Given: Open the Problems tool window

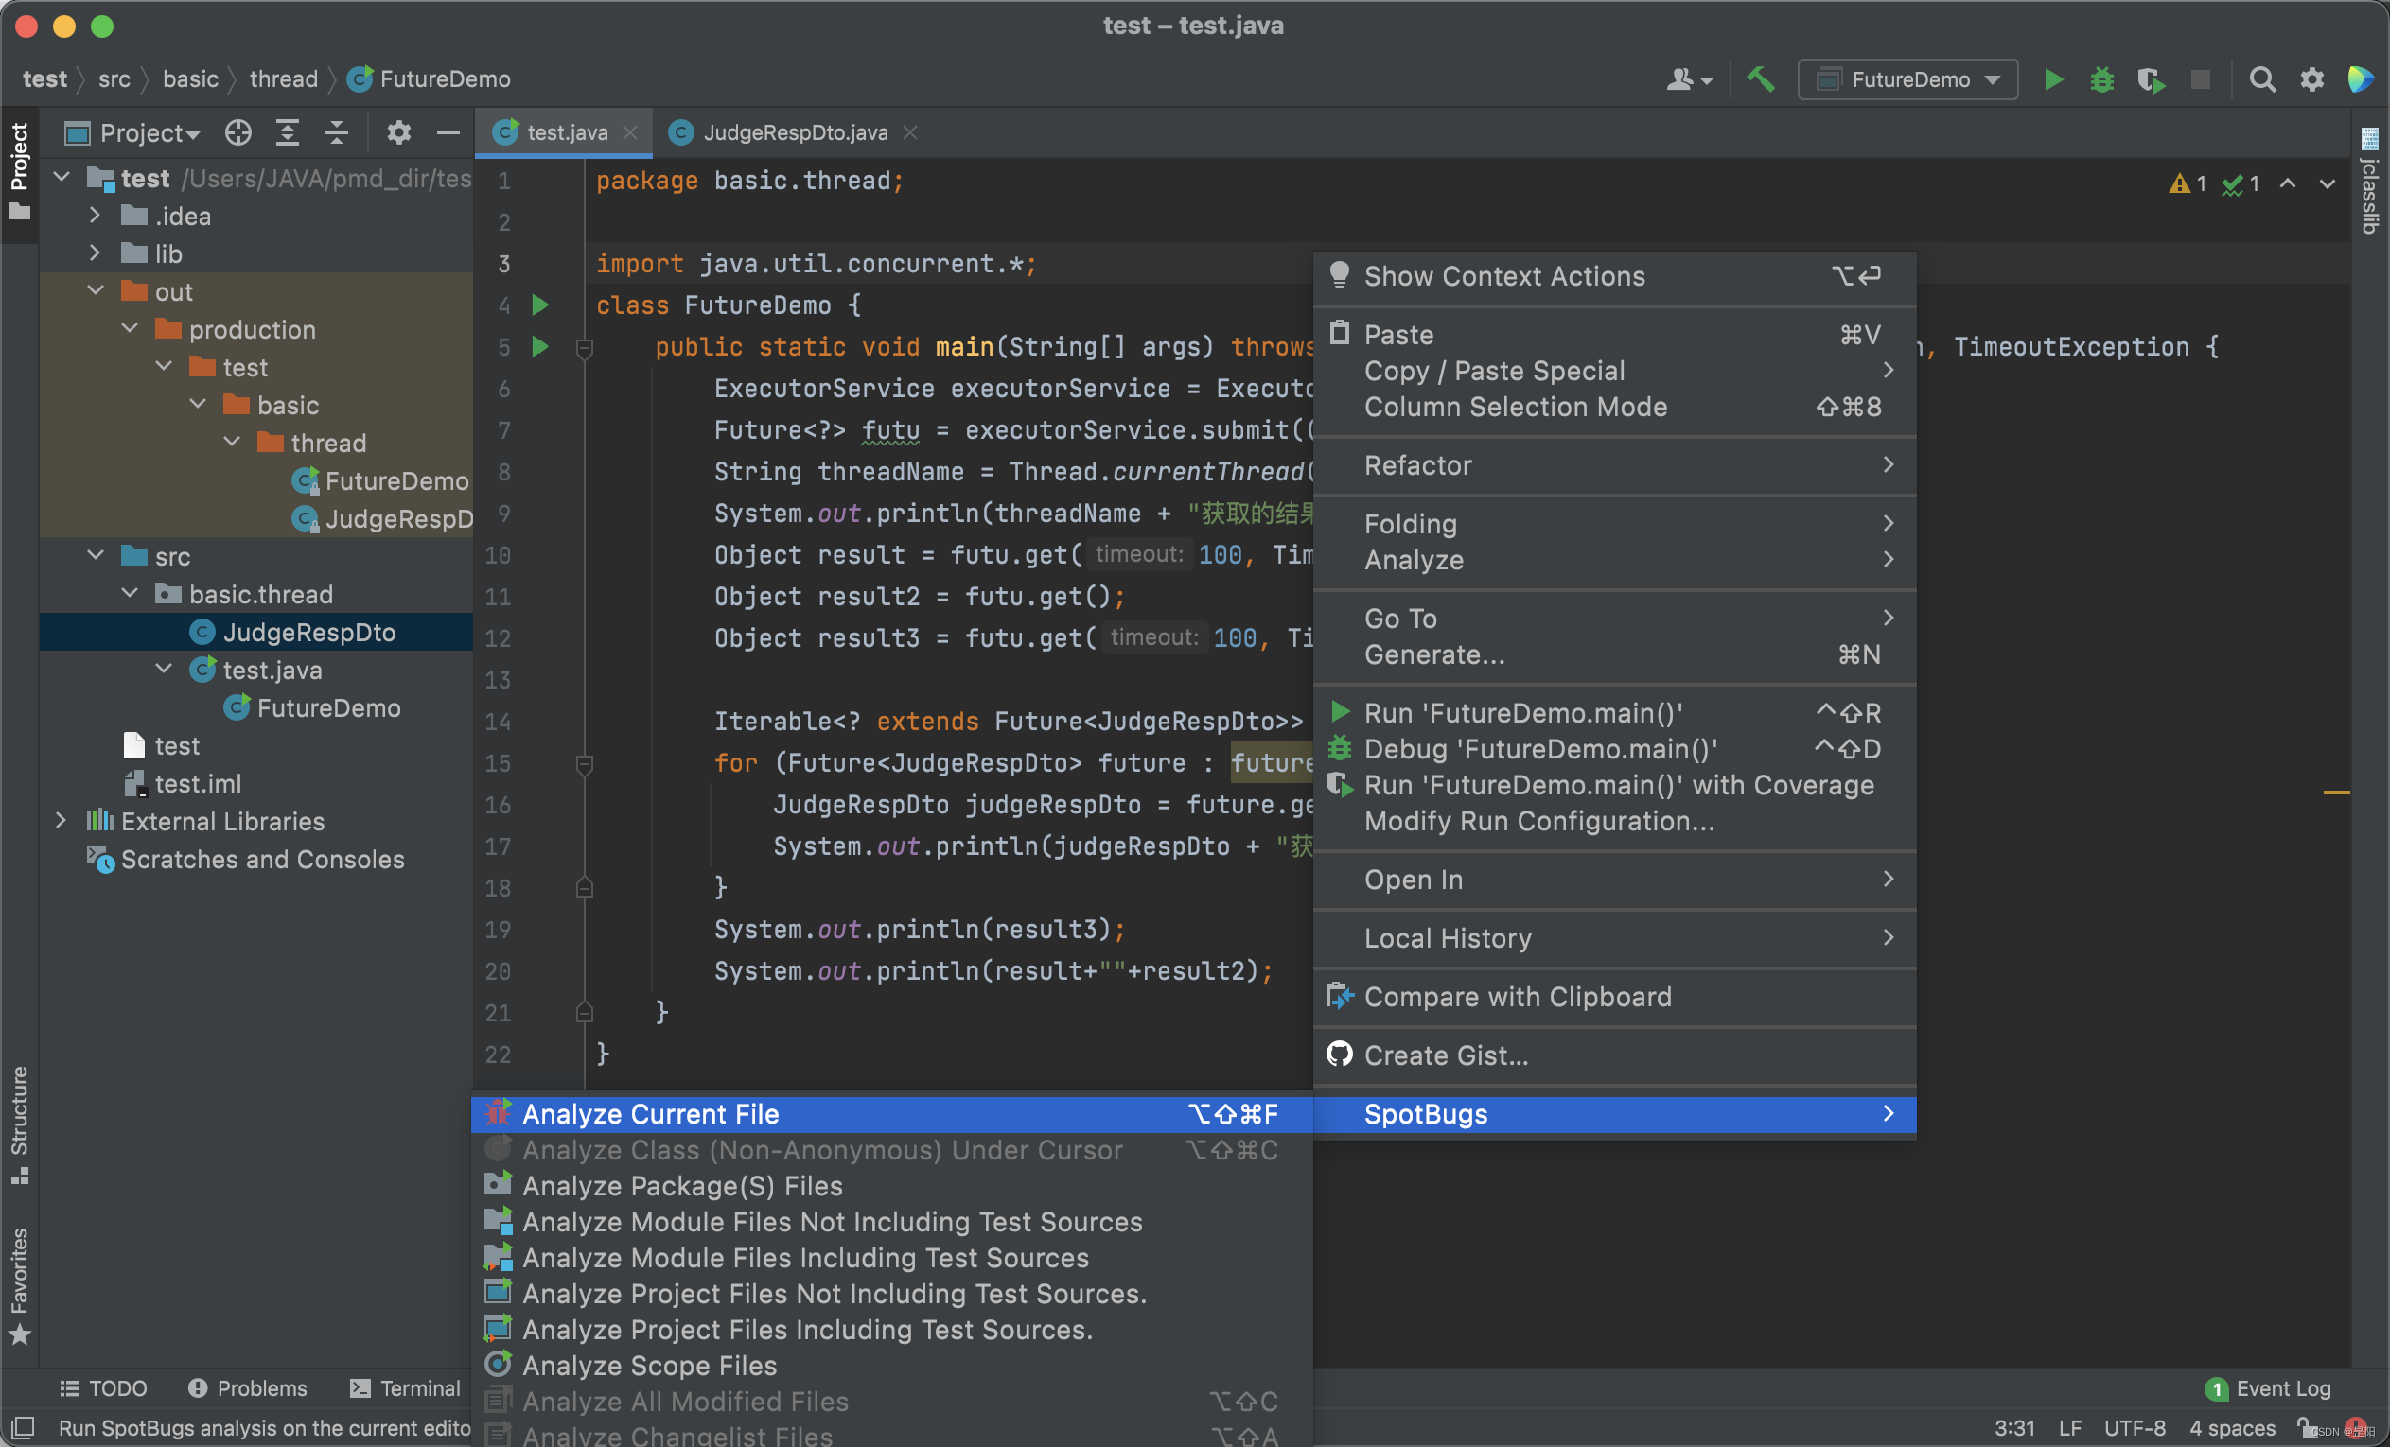Looking at the screenshot, I should pyautogui.click(x=246, y=1387).
